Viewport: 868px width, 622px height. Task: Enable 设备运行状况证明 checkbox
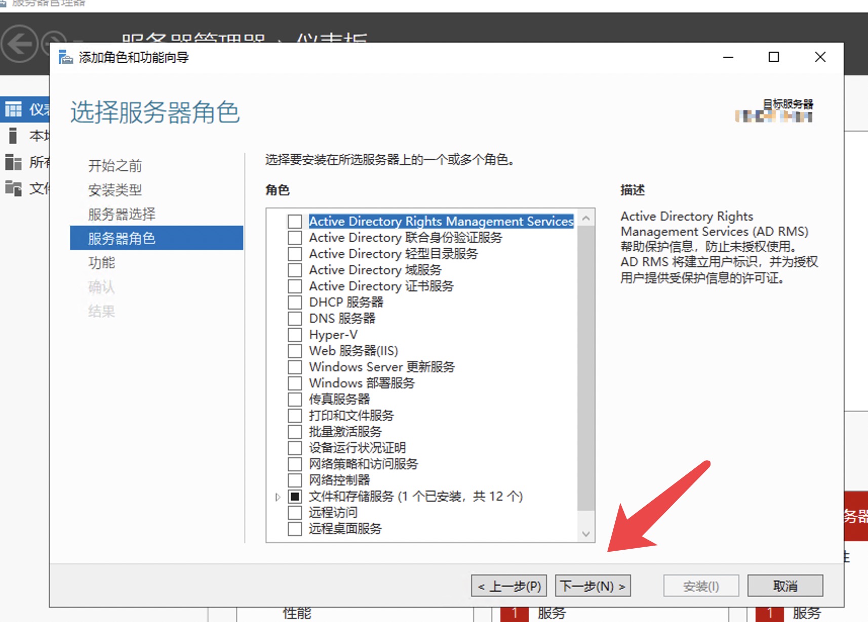295,448
